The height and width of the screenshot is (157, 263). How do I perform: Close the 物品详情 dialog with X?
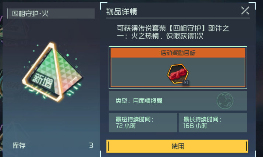245,11
